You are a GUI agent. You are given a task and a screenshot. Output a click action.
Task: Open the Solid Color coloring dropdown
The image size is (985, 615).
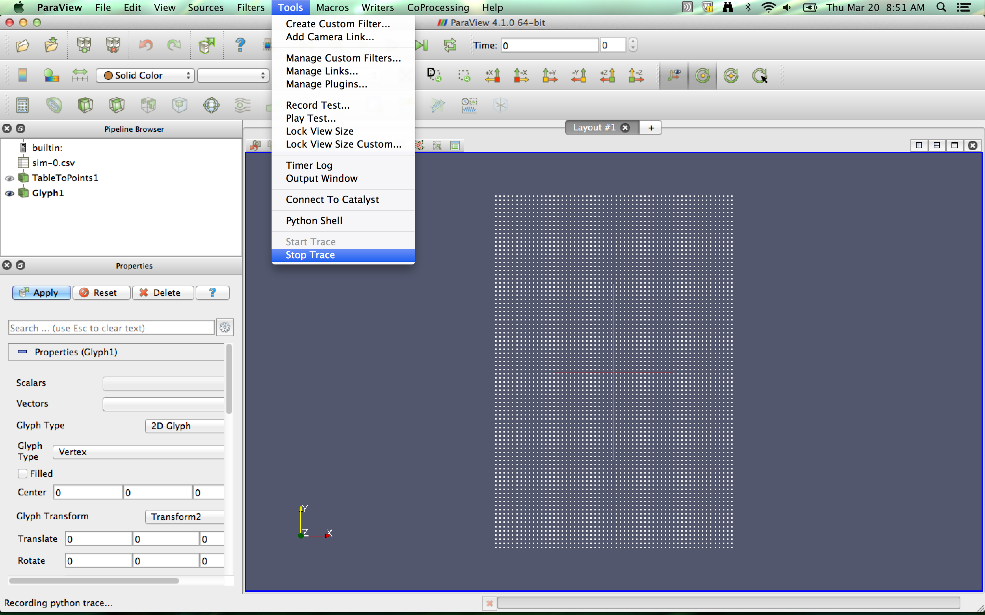click(x=145, y=76)
